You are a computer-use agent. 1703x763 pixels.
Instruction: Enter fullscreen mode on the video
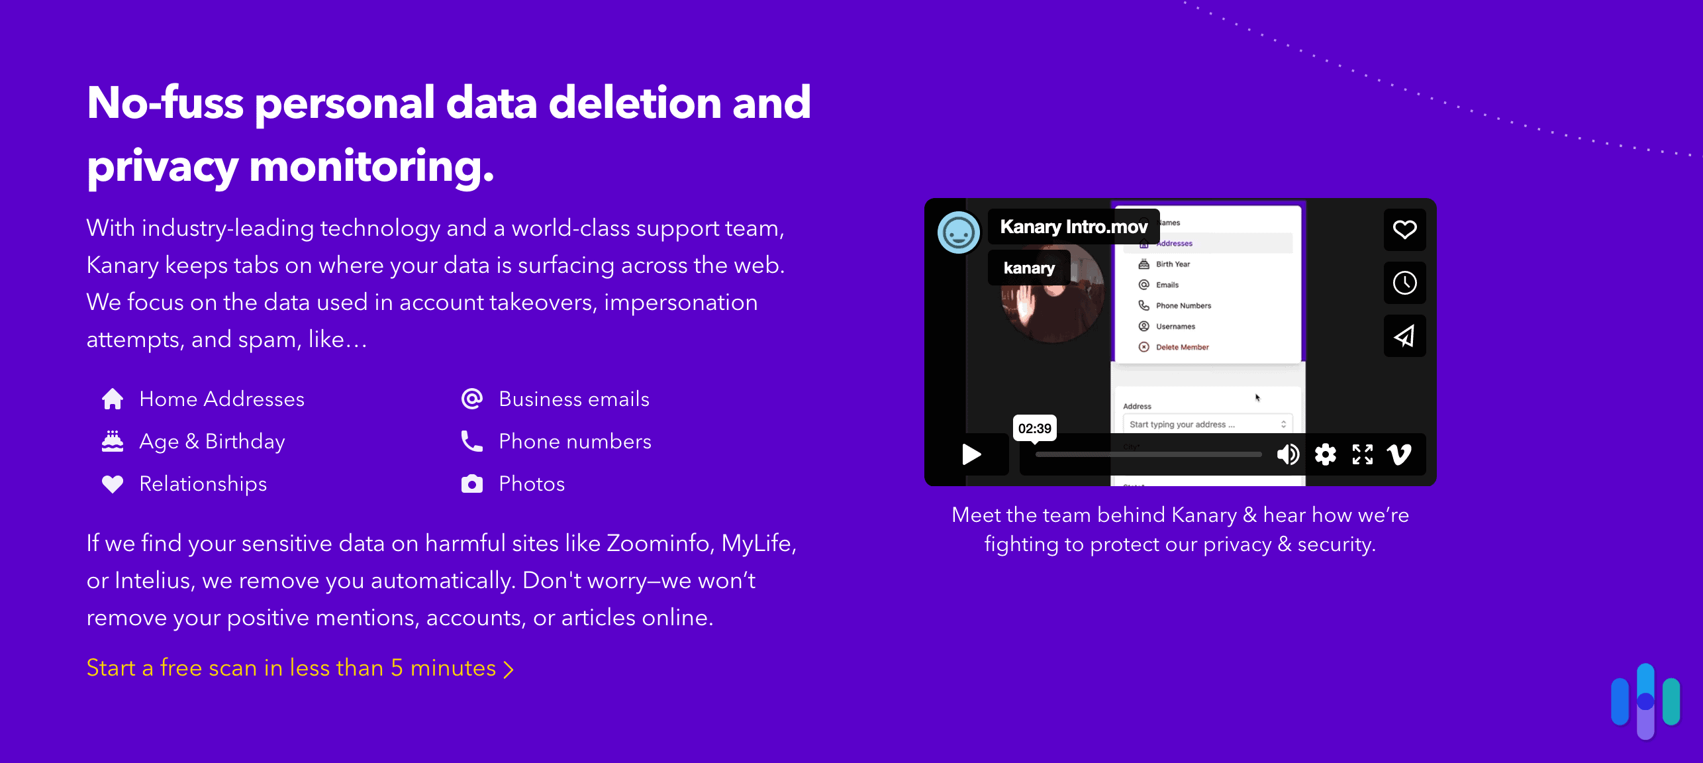(1362, 454)
